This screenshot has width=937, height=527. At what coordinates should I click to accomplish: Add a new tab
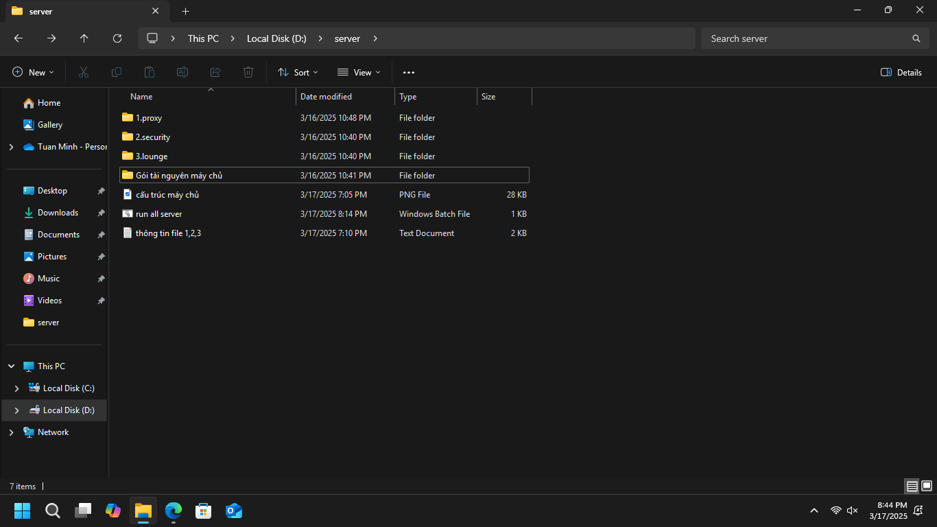[185, 11]
